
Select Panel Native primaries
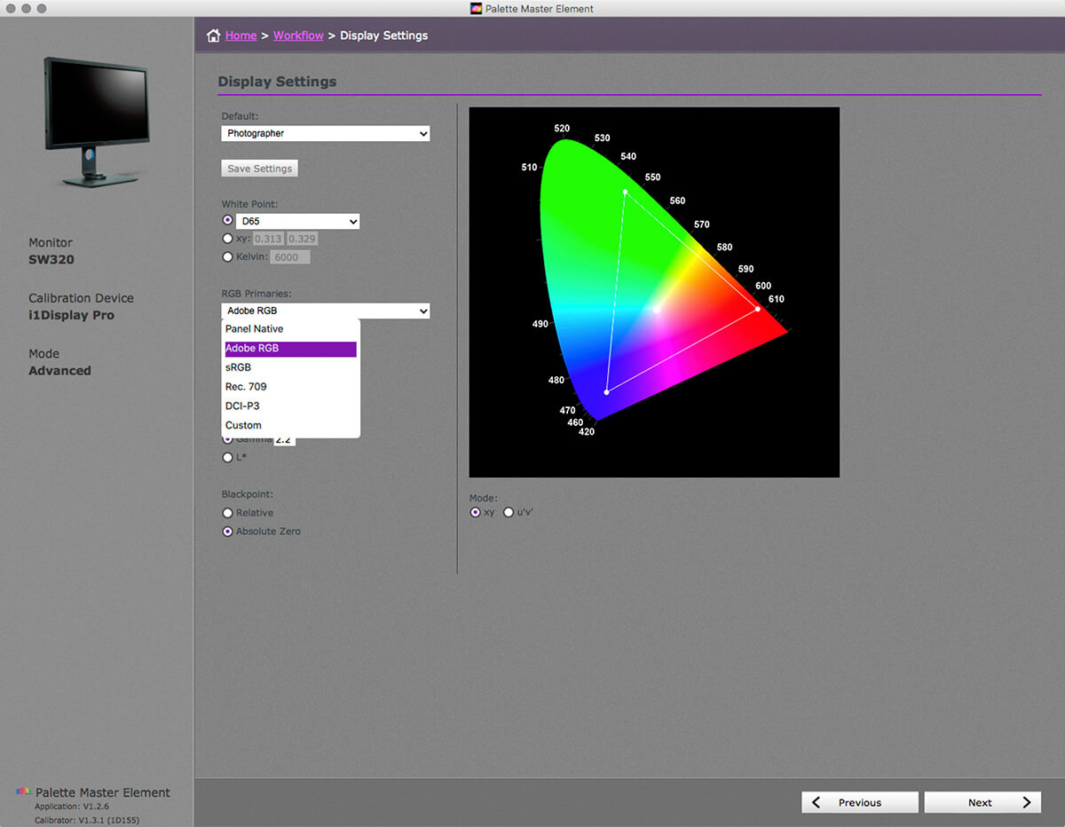[x=255, y=328]
